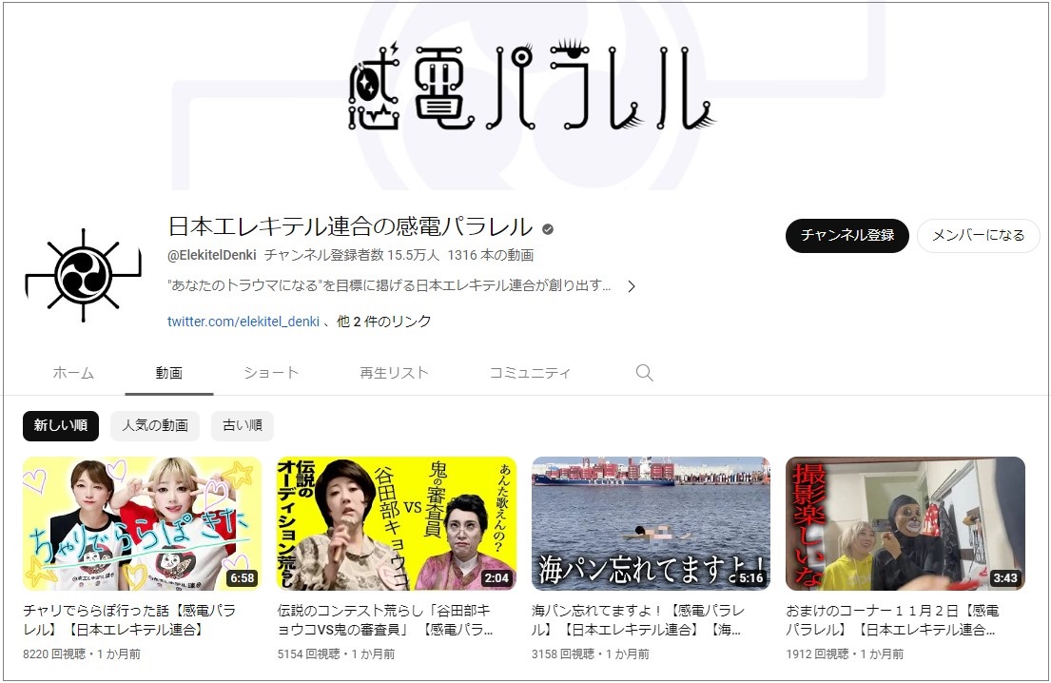Open the twitter.com/elekitel_denki link
Image resolution: width=1051 pixels, height=683 pixels.
point(243,322)
